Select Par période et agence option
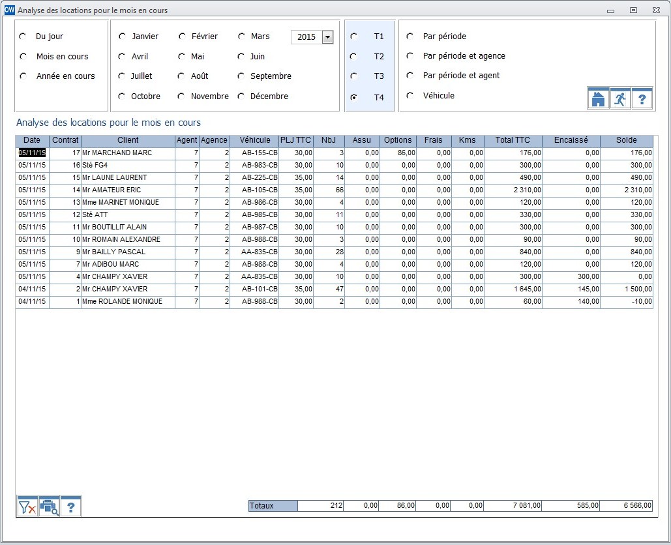 click(x=410, y=55)
